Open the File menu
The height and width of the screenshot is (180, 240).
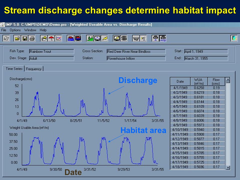4,30
